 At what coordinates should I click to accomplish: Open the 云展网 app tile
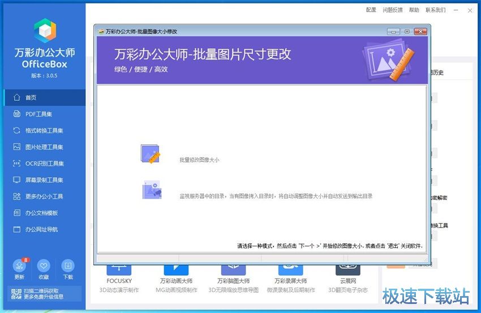click(x=348, y=278)
